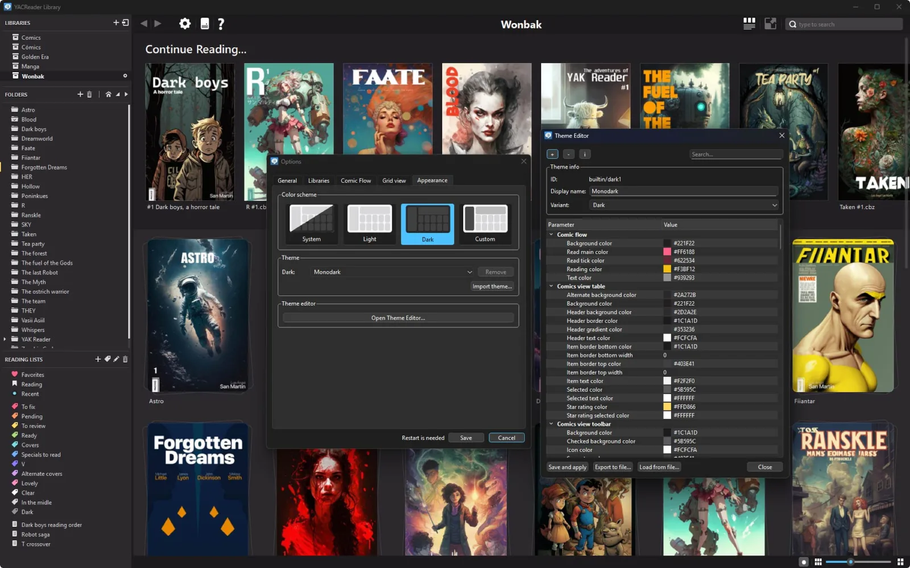This screenshot has width=910, height=568.
Task: Expand the YAK Reader folder
Action: [5, 339]
